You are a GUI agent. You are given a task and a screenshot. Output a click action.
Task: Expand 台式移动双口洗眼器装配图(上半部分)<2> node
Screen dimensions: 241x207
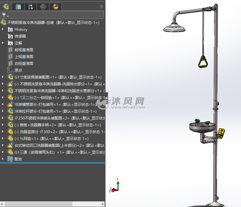pyautogui.click(x=2, y=145)
